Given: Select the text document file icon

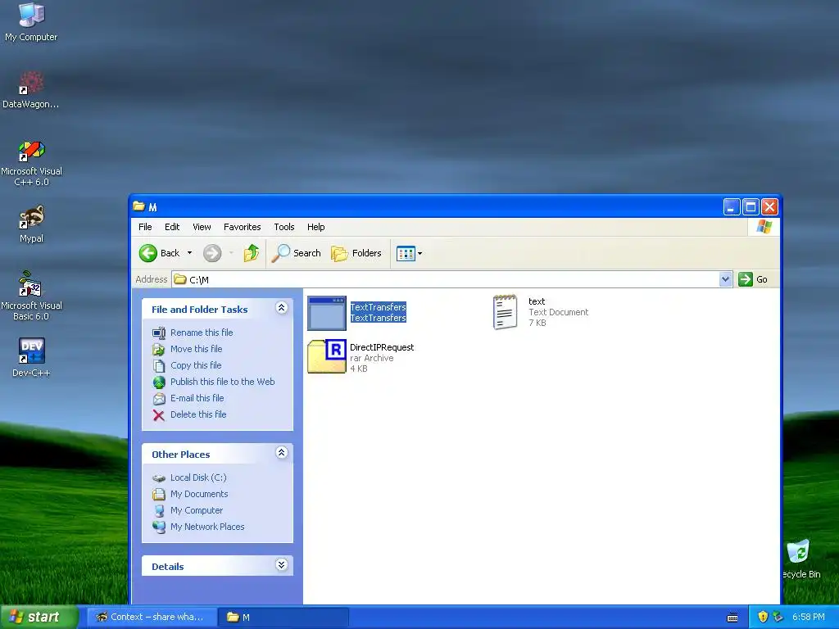Looking at the screenshot, I should (x=505, y=312).
